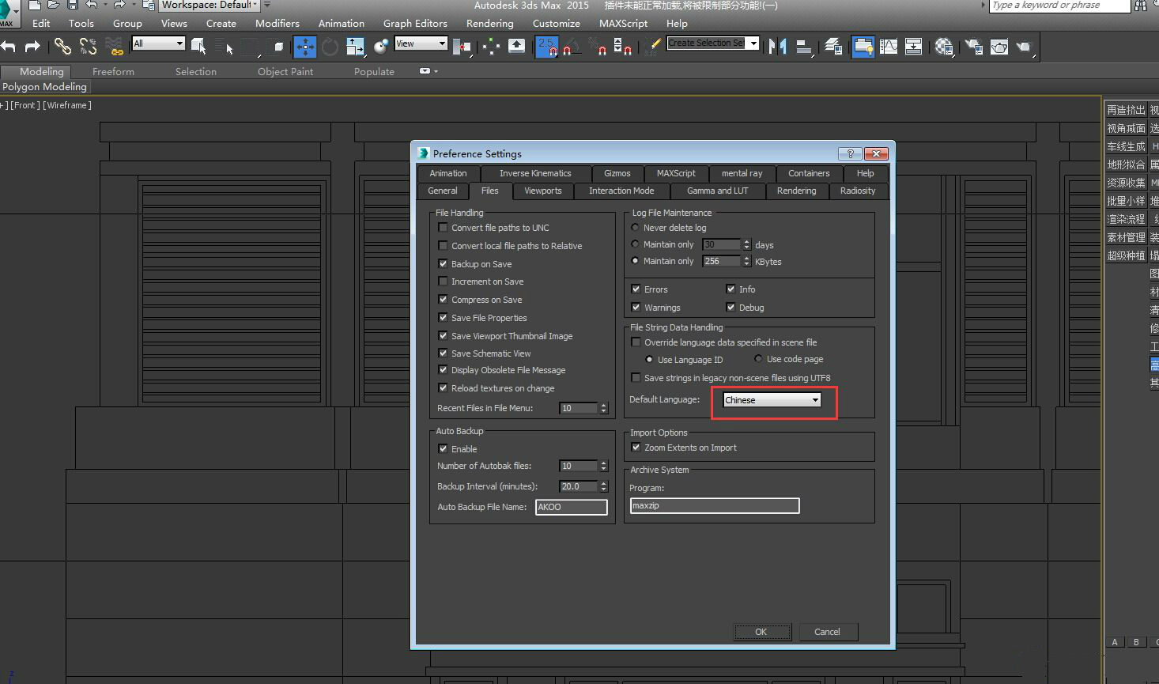Screen dimensions: 1159x684
Task: Enable Convert file paths to UNC
Action: 443,228
